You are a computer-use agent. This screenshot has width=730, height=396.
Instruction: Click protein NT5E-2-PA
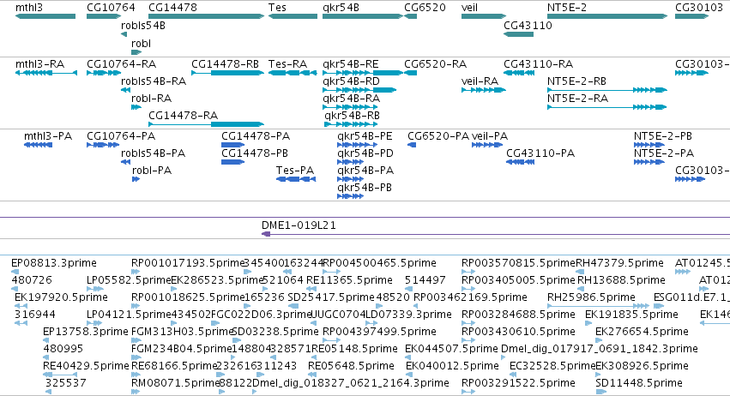[649, 162]
